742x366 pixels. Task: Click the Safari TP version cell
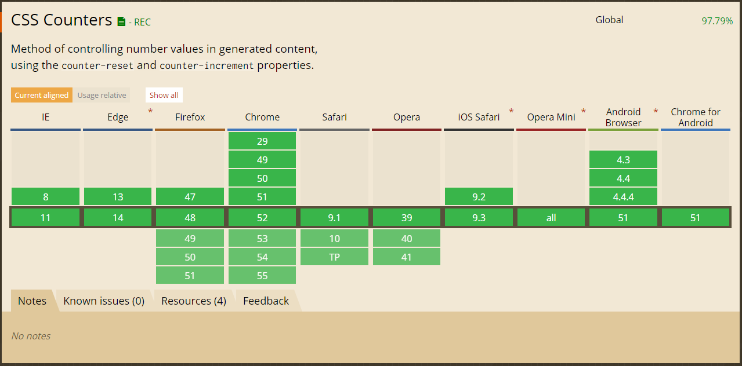coord(334,257)
